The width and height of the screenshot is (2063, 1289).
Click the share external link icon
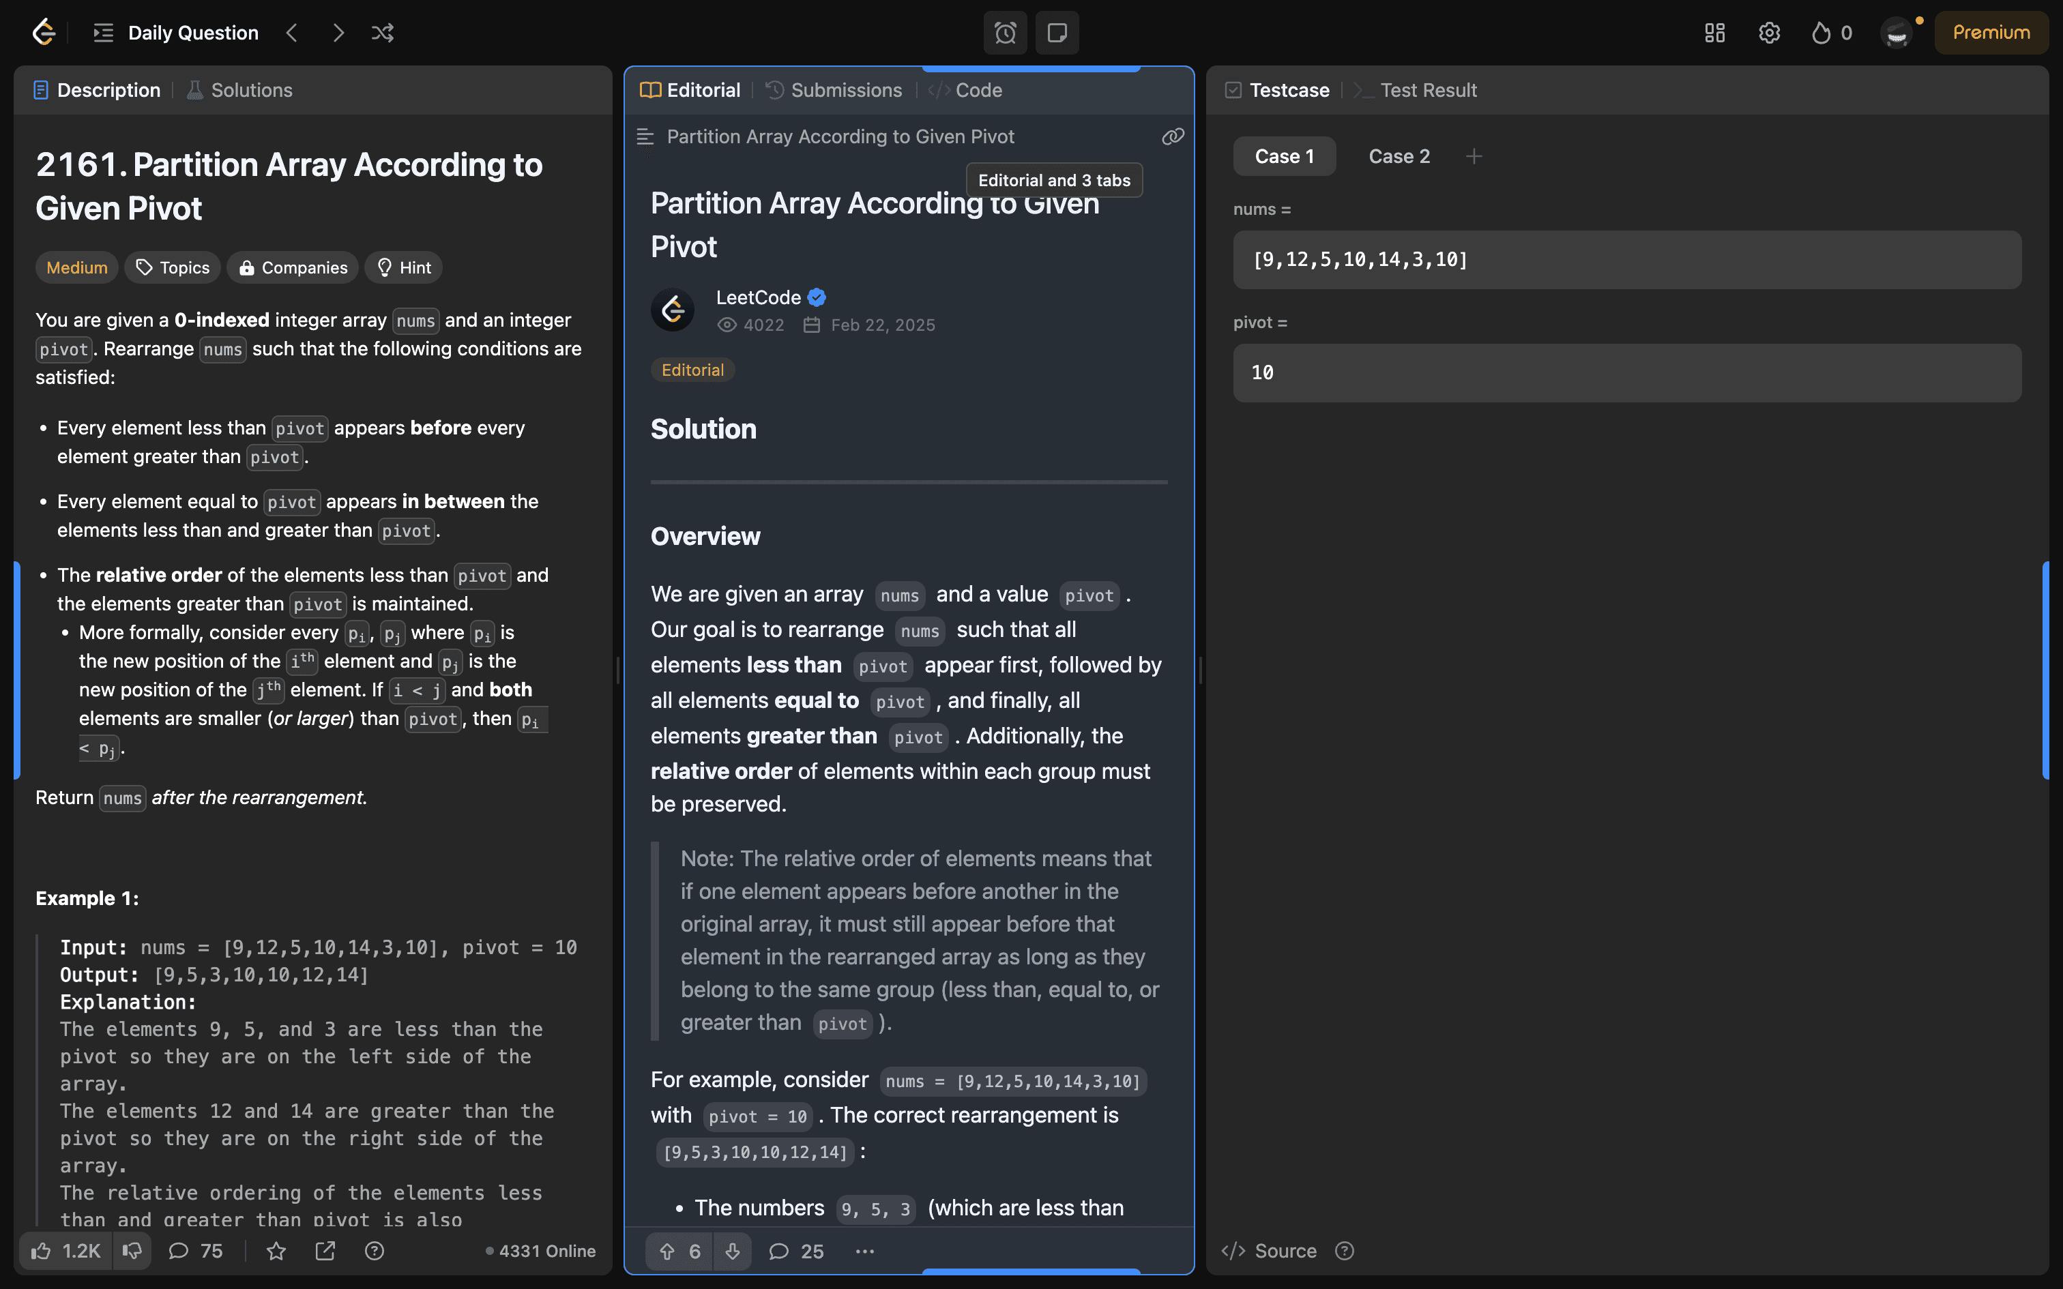pyautogui.click(x=325, y=1251)
